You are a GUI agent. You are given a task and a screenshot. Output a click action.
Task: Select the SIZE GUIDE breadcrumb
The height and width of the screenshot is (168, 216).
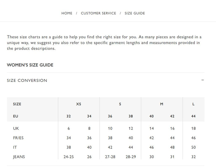pyautogui.click(x=135, y=13)
